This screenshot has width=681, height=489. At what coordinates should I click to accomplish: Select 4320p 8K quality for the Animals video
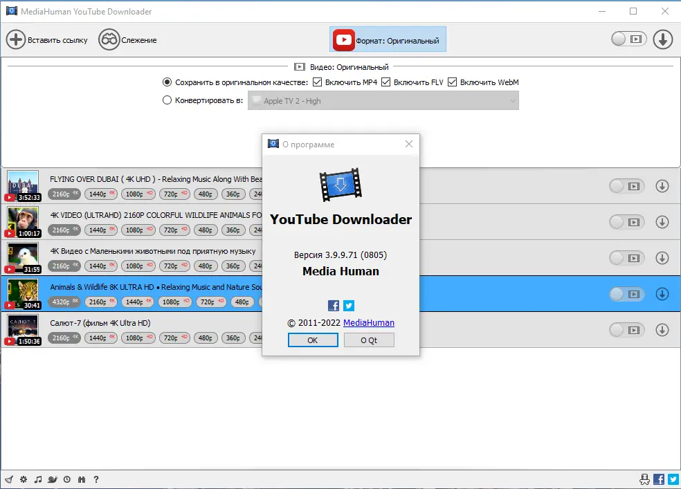pyautogui.click(x=64, y=302)
